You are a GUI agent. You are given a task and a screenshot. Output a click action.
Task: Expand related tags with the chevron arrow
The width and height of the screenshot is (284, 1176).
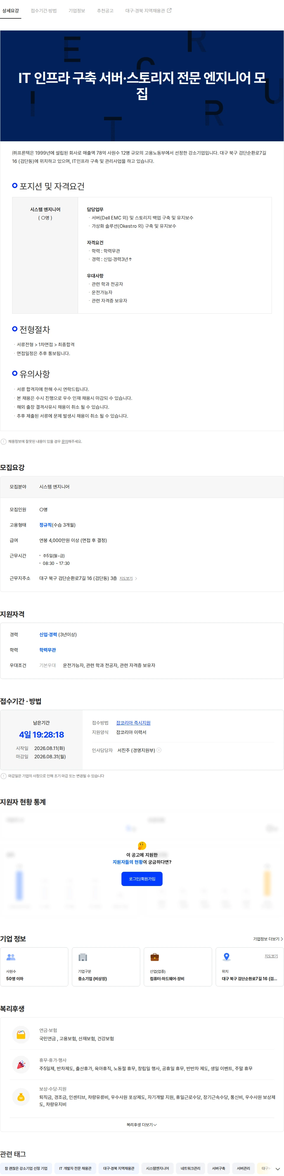coord(277,1169)
